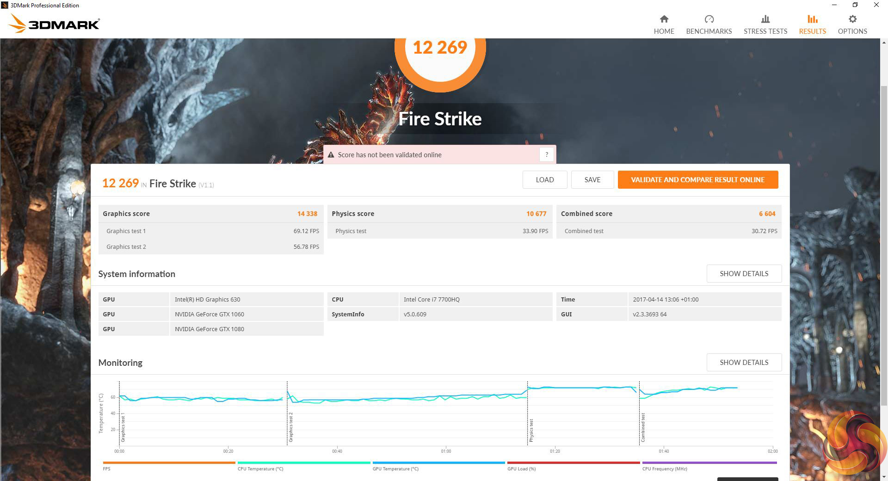Click the 12 269 score in result header
The height and width of the screenshot is (481, 888).
click(120, 183)
